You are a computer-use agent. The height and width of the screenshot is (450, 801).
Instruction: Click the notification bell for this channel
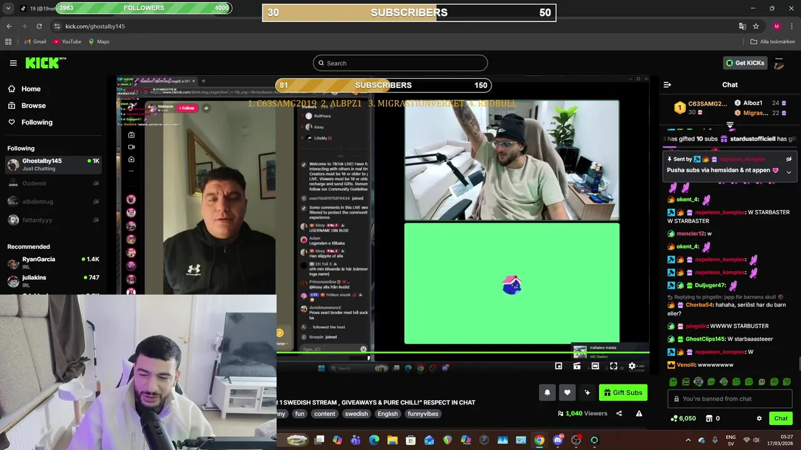(x=547, y=392)
